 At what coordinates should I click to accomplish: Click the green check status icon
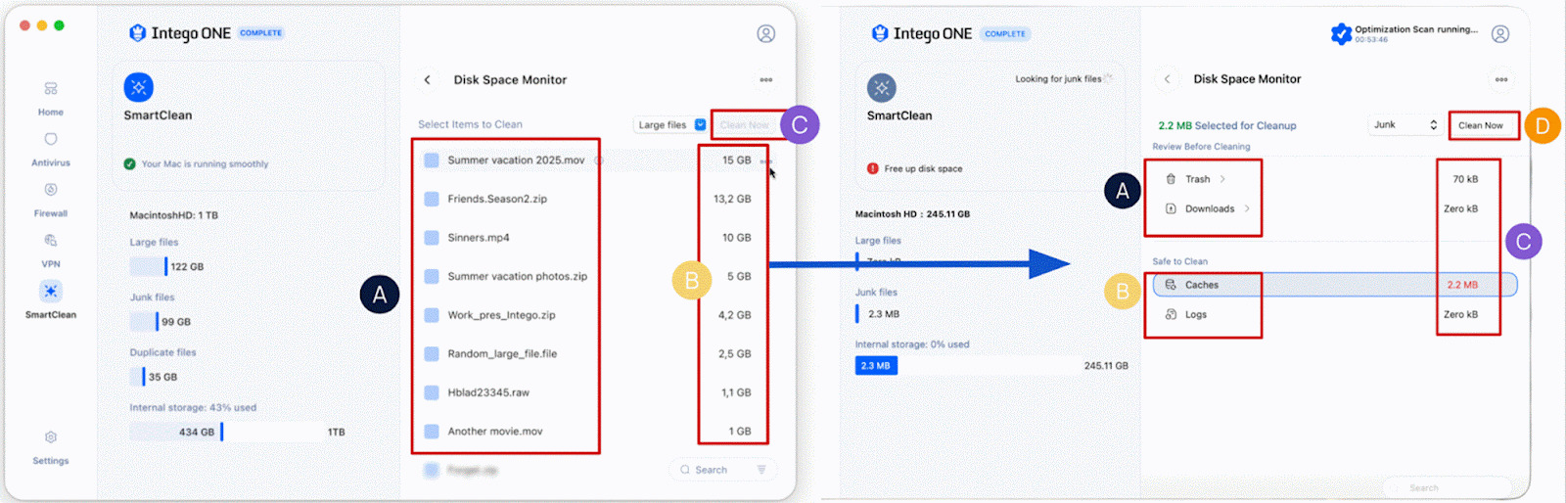[129, 163]
